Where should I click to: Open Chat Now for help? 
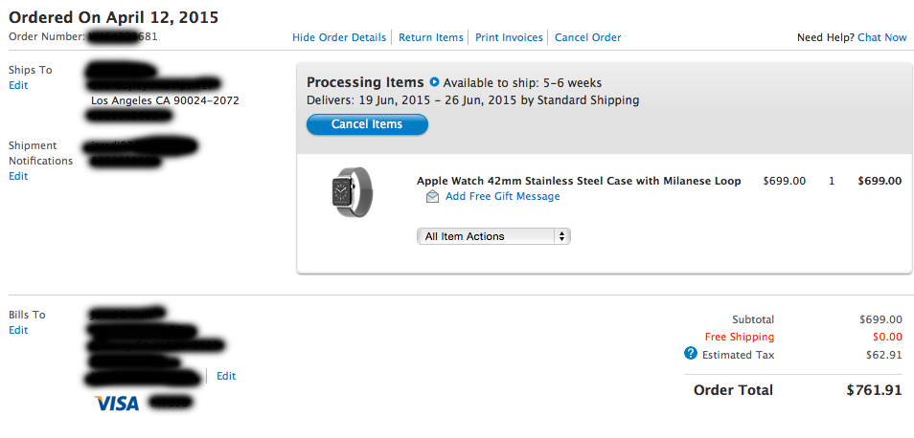pos(881,37)
